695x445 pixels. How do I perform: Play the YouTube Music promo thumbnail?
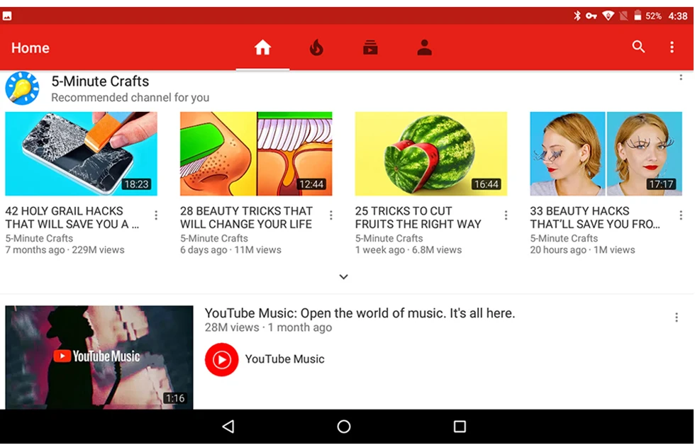(99, 357)
